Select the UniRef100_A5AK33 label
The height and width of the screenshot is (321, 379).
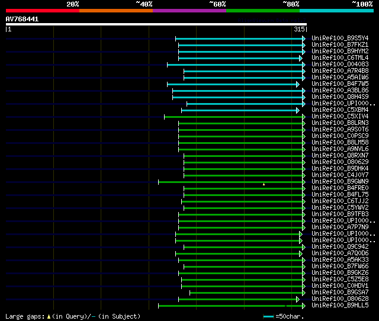click(x=340, y=260)
